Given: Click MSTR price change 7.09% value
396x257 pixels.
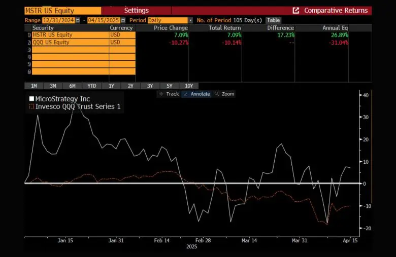Looking at the screenshot, I should 181,35.
